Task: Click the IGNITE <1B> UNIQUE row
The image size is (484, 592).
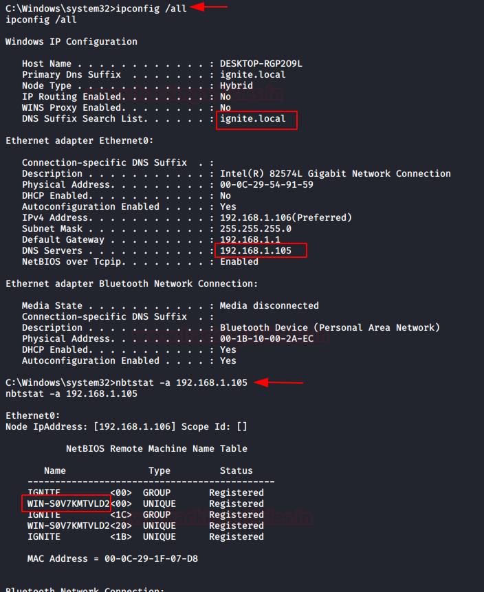Action: (144, 537)
